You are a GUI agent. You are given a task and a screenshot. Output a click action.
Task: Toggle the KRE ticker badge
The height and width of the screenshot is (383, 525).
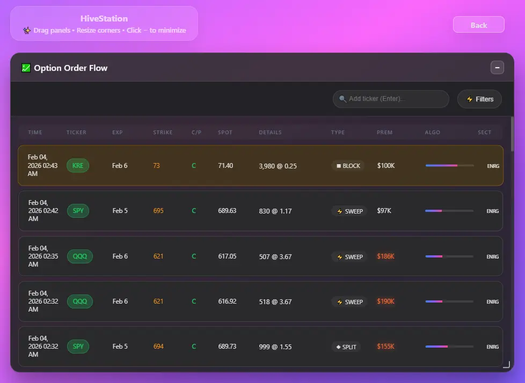point(78,166)
